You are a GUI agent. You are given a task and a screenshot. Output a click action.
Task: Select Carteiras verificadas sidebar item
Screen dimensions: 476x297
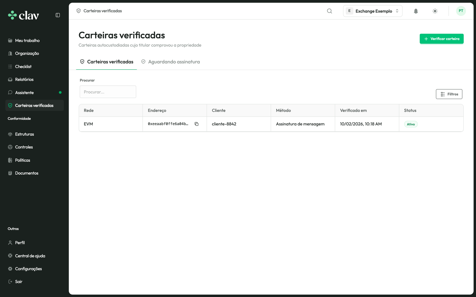34,106
